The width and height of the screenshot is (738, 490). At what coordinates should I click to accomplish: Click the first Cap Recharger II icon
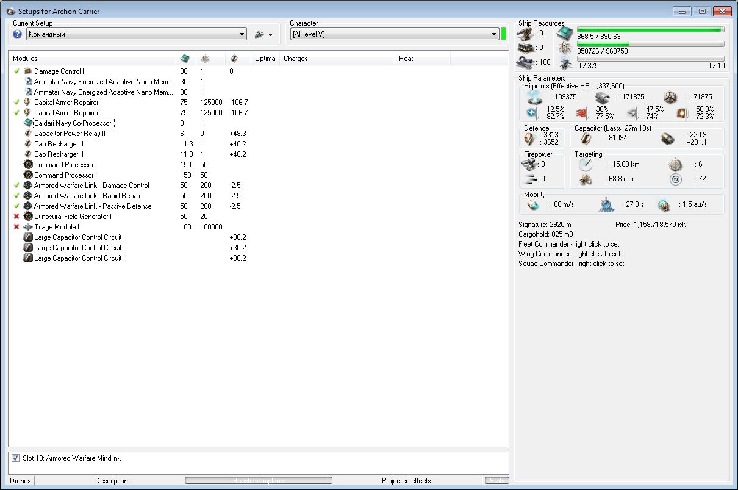[27, 144]
